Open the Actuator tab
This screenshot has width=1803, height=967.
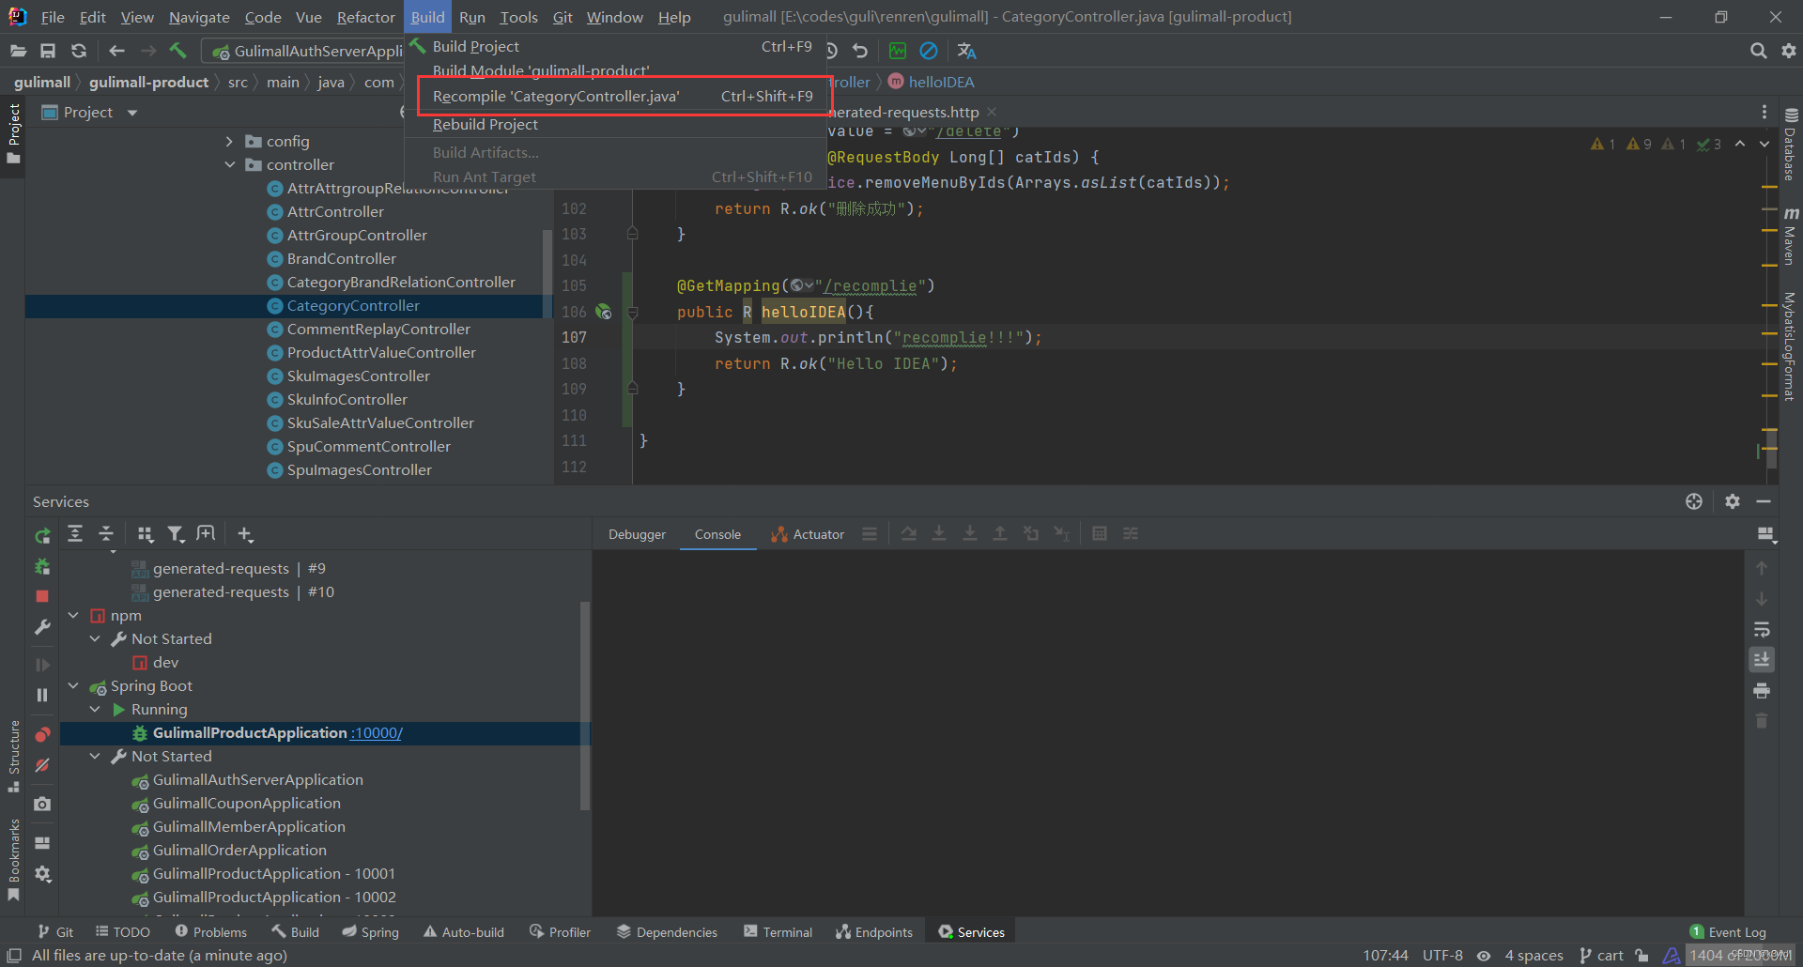[808, 534]
